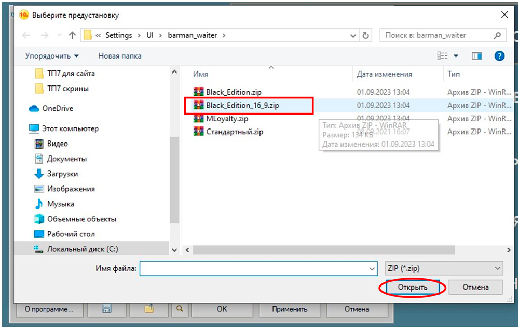Viewport: 519px width, 329px height.
Task: Click the view layout icon
Action: click(443, 56)
